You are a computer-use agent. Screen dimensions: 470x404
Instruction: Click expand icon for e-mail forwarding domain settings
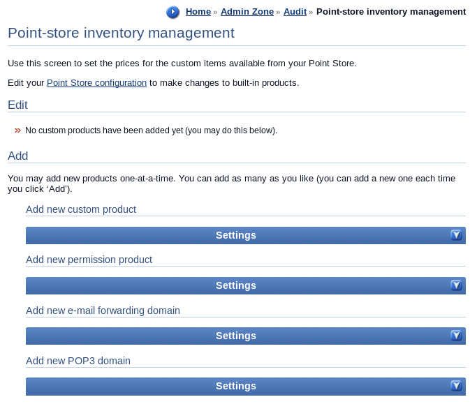456,336
